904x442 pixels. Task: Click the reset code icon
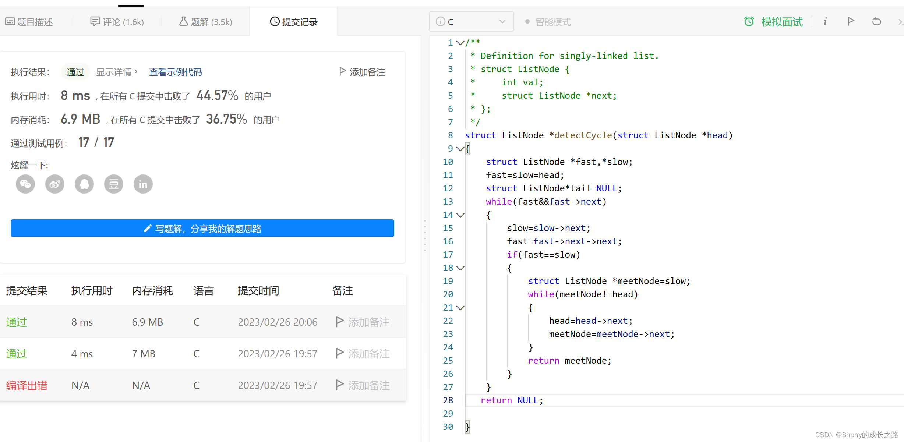(x=876, y=21)
